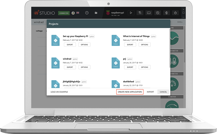The width and height of the screenshot is (217, 134).
Task: Open the projects folder icon
Action: [96, 13]
